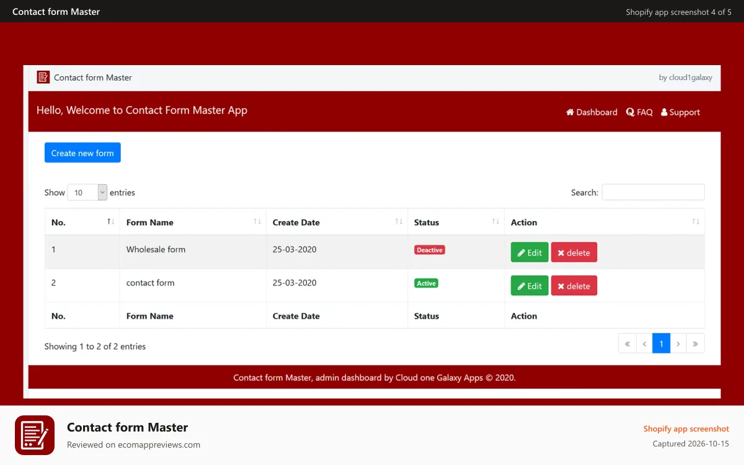Viewport: 744px width, 465px height.
Task: Click the Contact form Master logo icon
Action: click(43, 77)
